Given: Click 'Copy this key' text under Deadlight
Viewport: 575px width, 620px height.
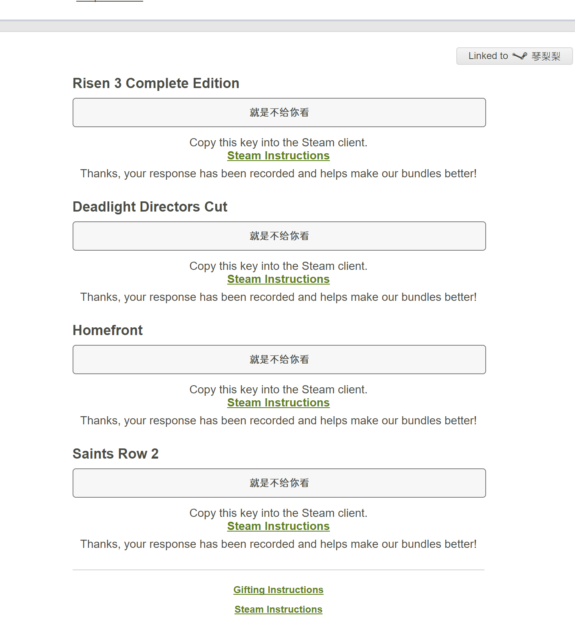Looking at the screenshot, I should coord(278,266).
